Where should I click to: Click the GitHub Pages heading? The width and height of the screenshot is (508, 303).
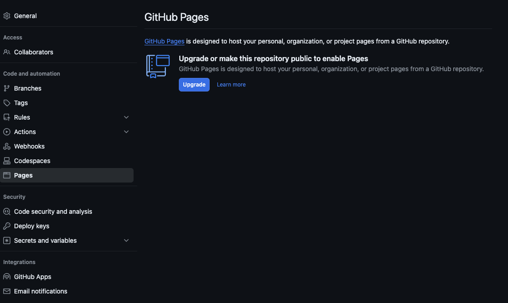[x=177, y=17]
